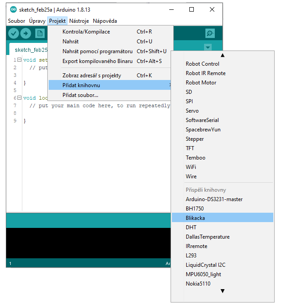This screenshot has width=284, height=307.
Task: Add the Temboo library
Action: point(222,158)
